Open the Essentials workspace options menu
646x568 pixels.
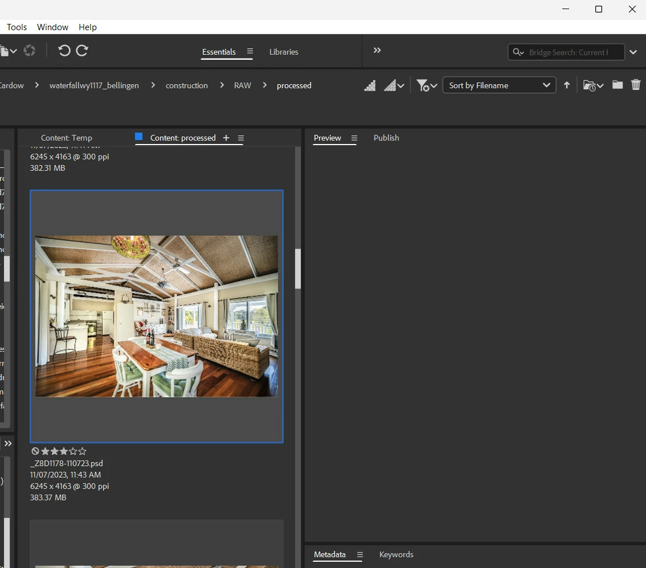[x=250, y=51]
